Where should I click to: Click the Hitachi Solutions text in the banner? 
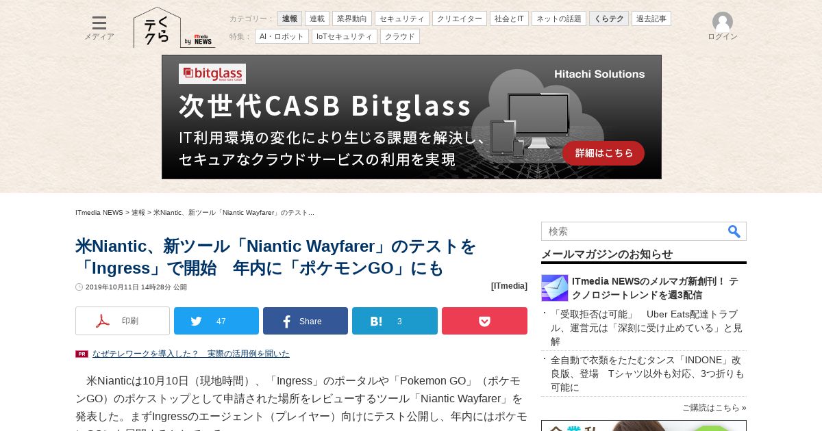599,74
